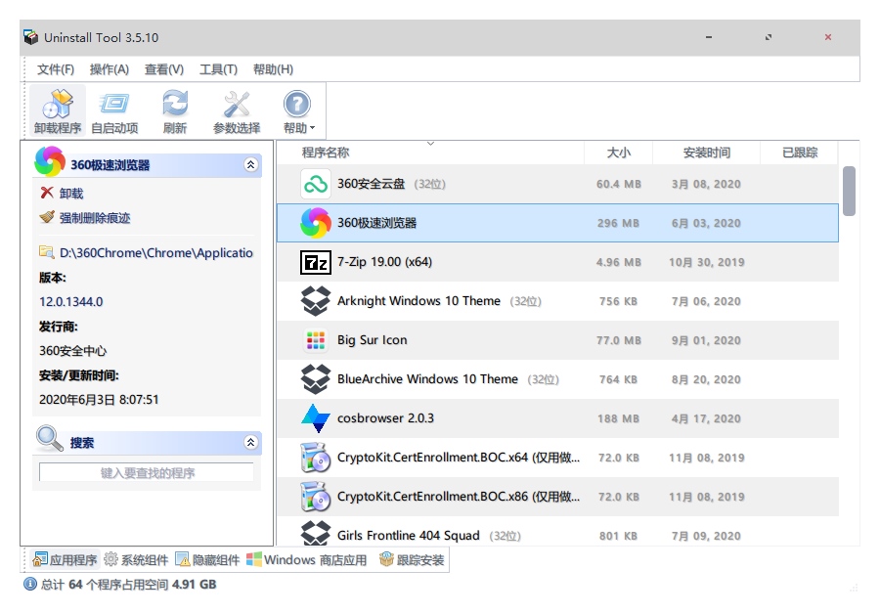Collapse the 360极速浏览器 details panel
Viewport: 880px width, 613px height.
point(250,165)
